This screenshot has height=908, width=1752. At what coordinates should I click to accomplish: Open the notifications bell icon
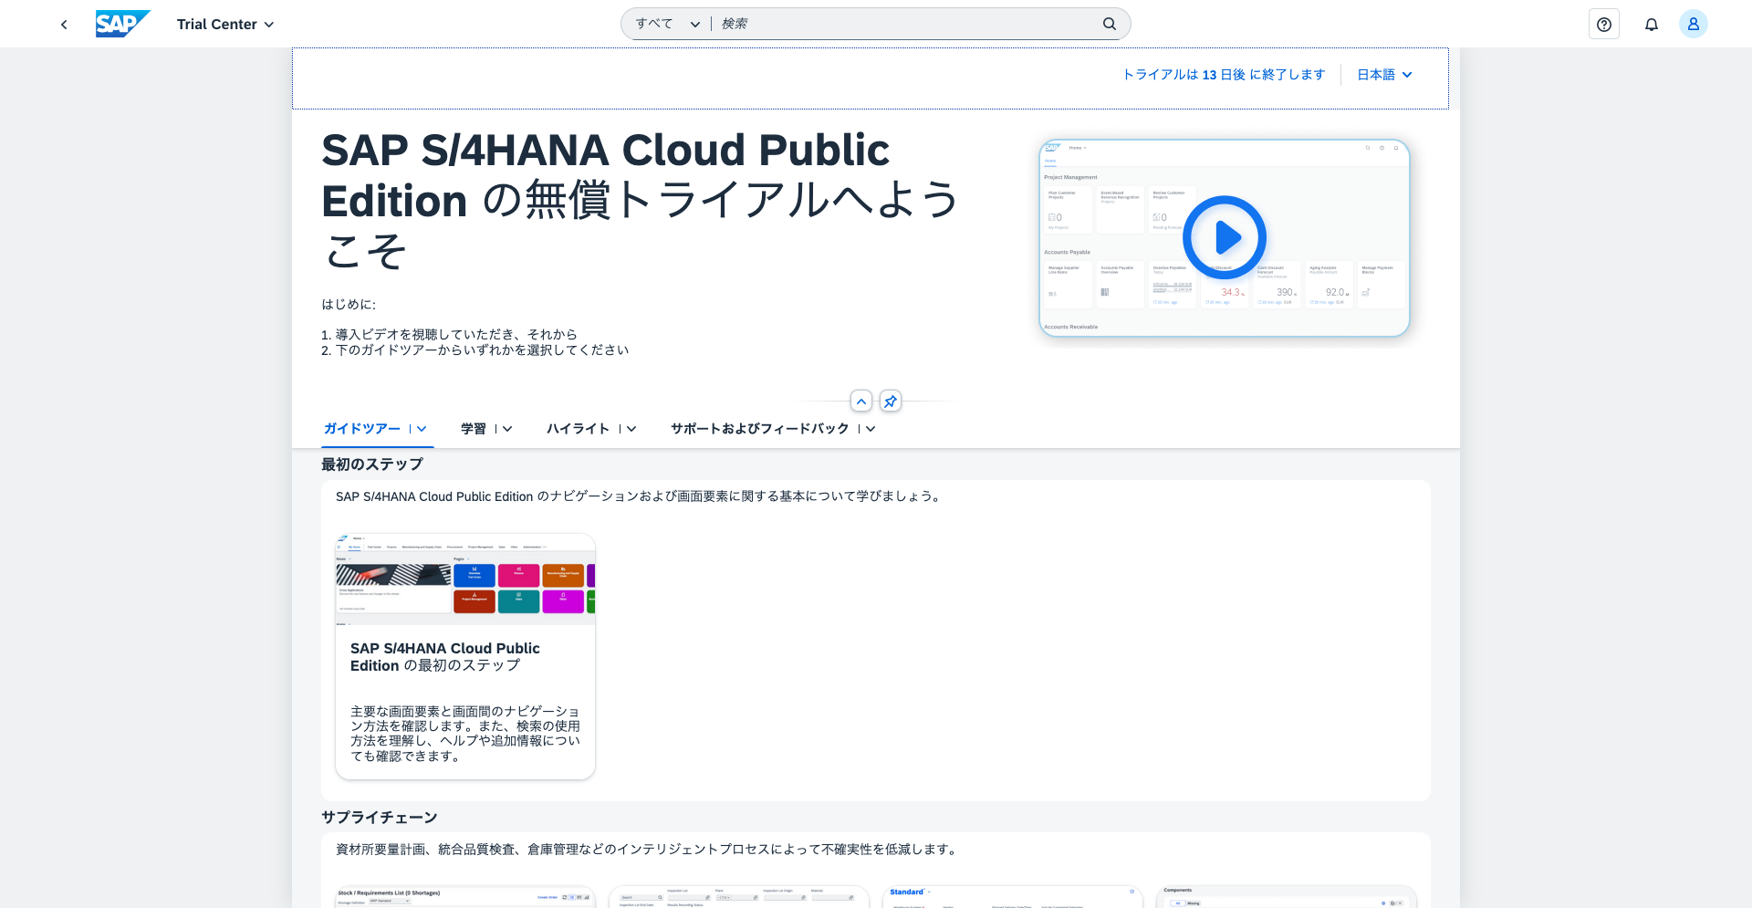1652,25
